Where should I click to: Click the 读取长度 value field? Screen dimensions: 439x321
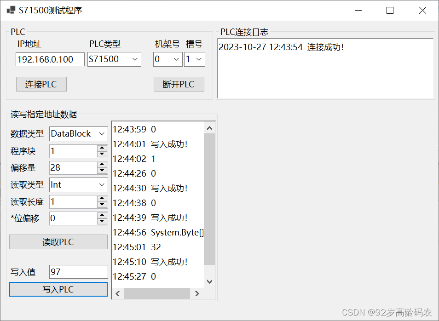73,202
